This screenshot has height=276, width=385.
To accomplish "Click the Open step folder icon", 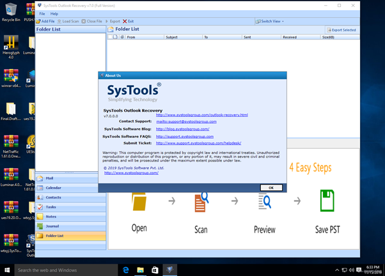I will point(139,202).
